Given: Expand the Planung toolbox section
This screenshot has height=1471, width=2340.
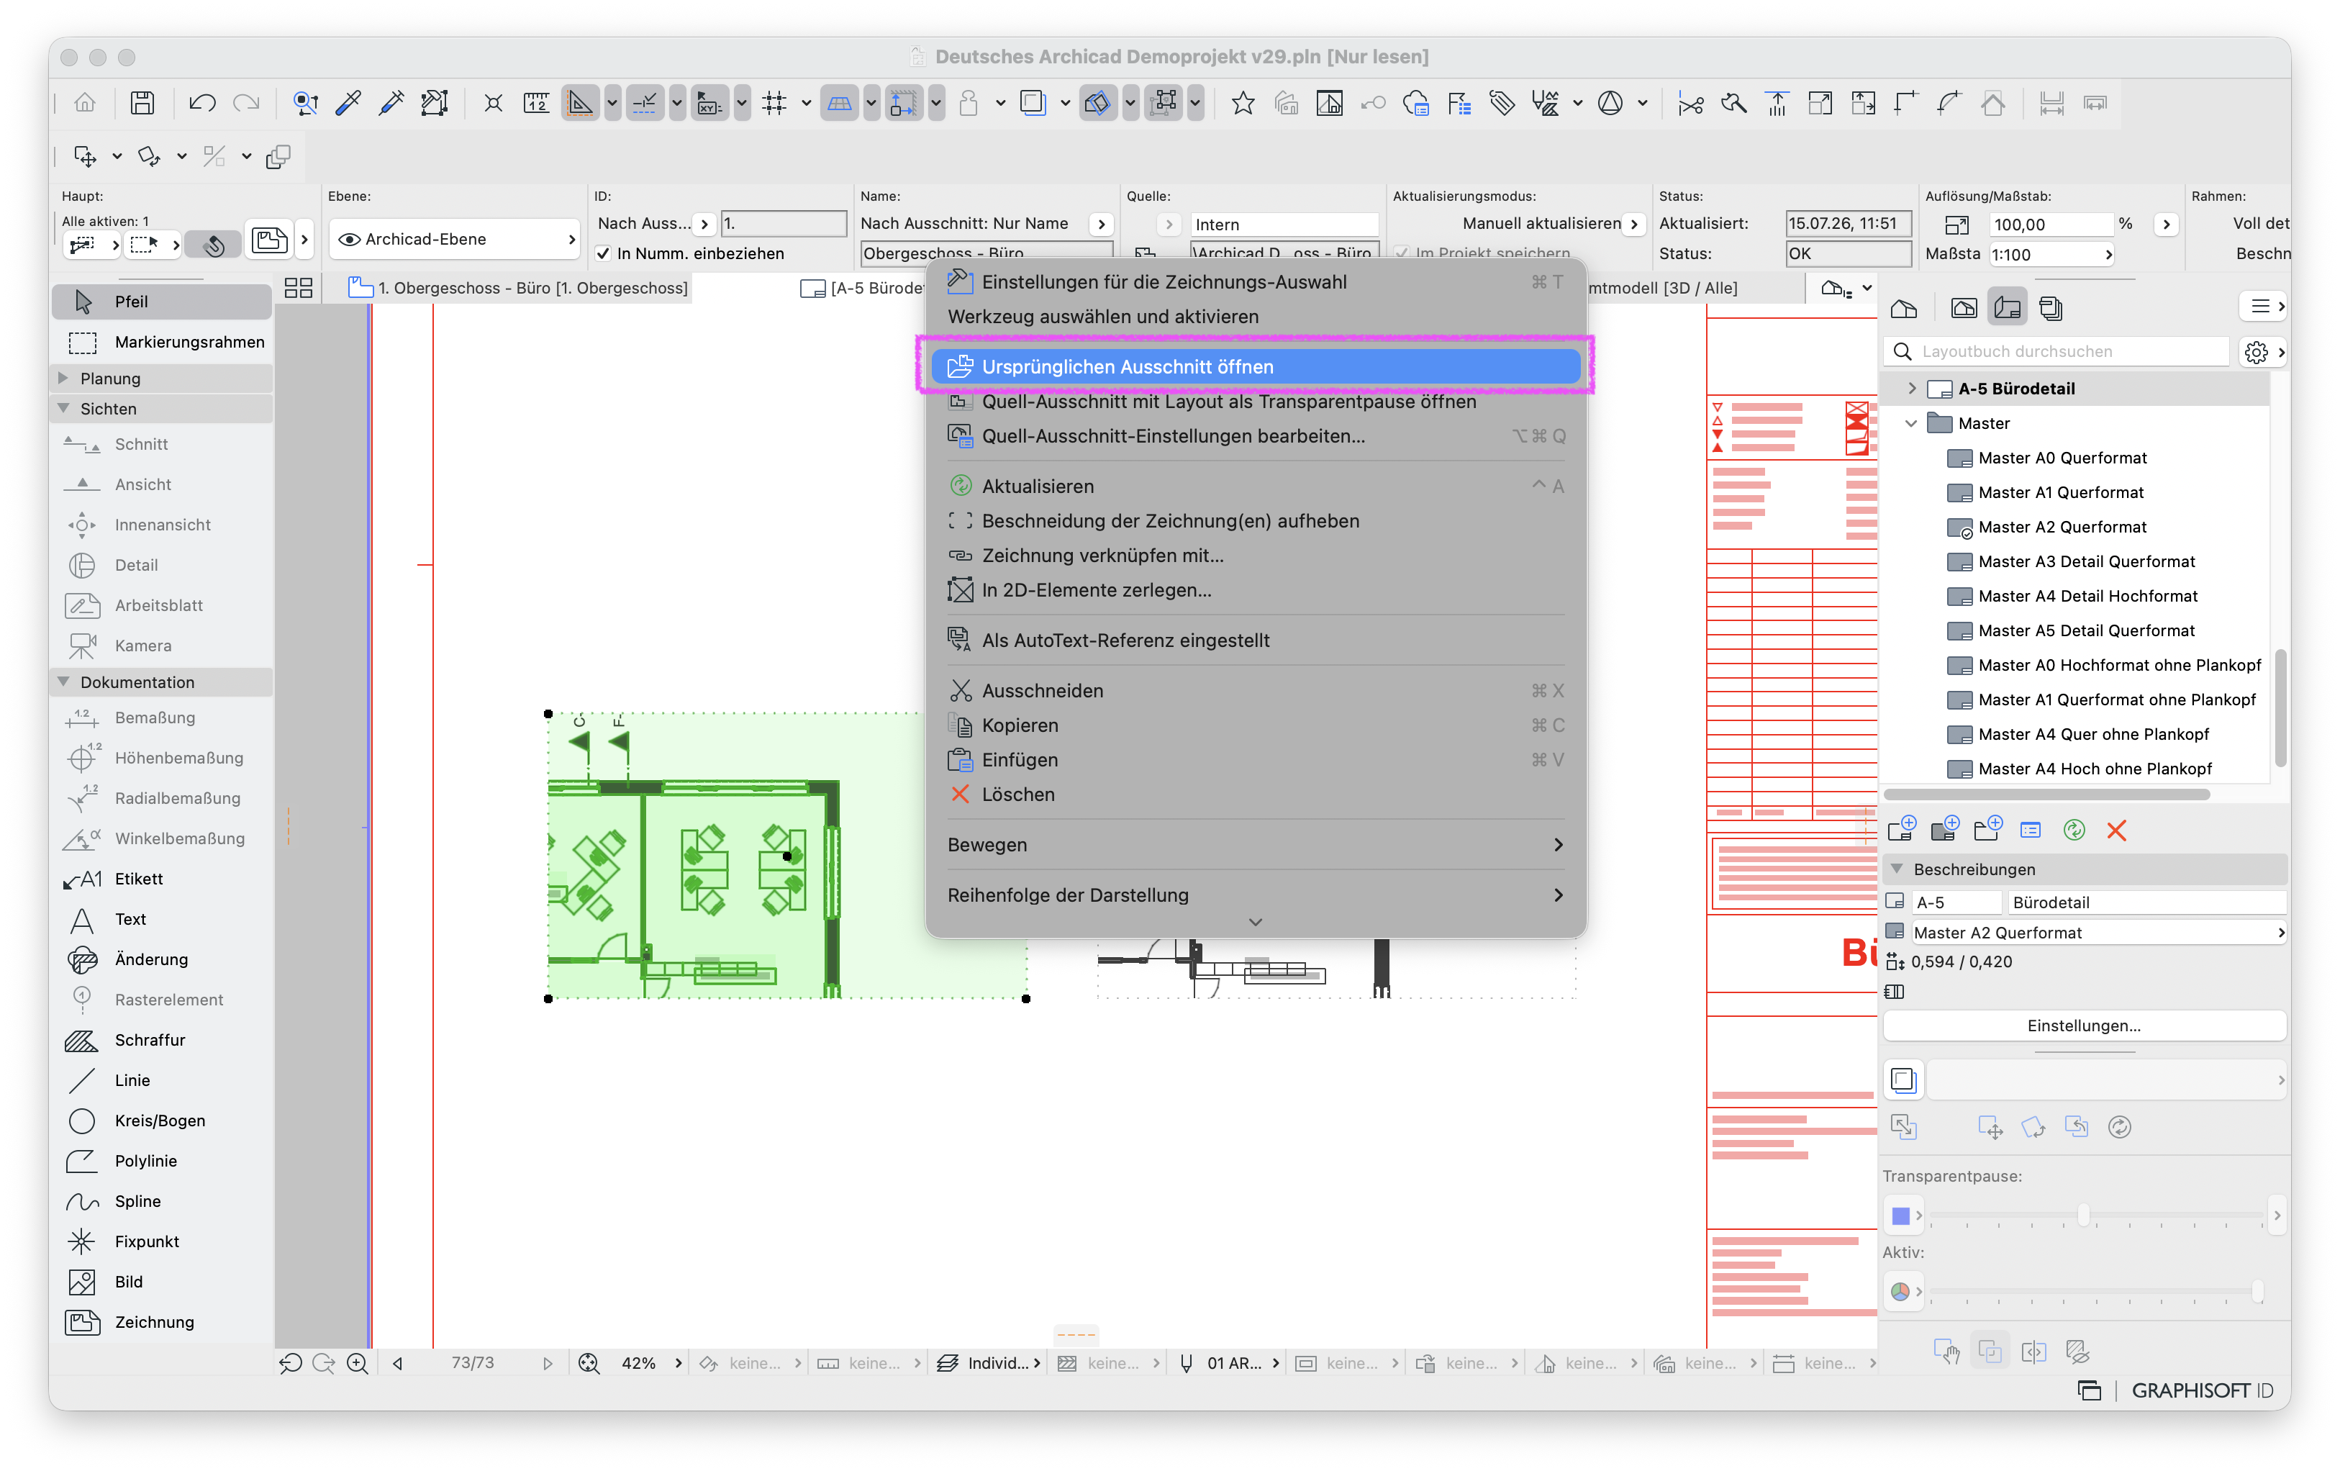Looking at the screenshot, I should click(x=63, y=378).
